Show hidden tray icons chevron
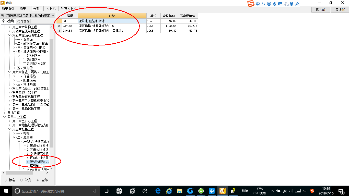349x196 pixels. point(272,191)
